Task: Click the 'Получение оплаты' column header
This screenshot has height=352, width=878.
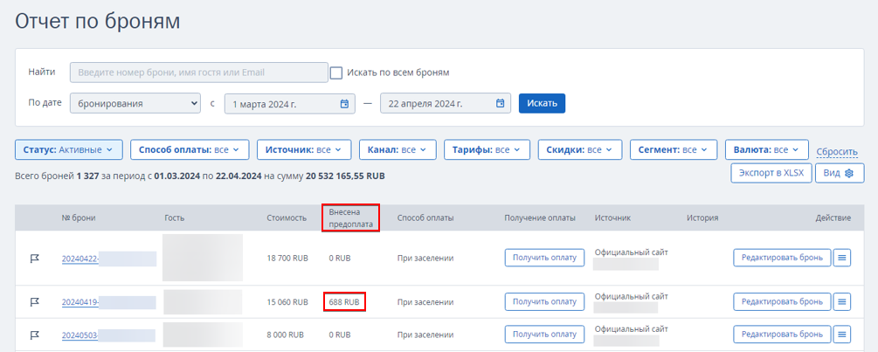Action: [x=540, y=217]
